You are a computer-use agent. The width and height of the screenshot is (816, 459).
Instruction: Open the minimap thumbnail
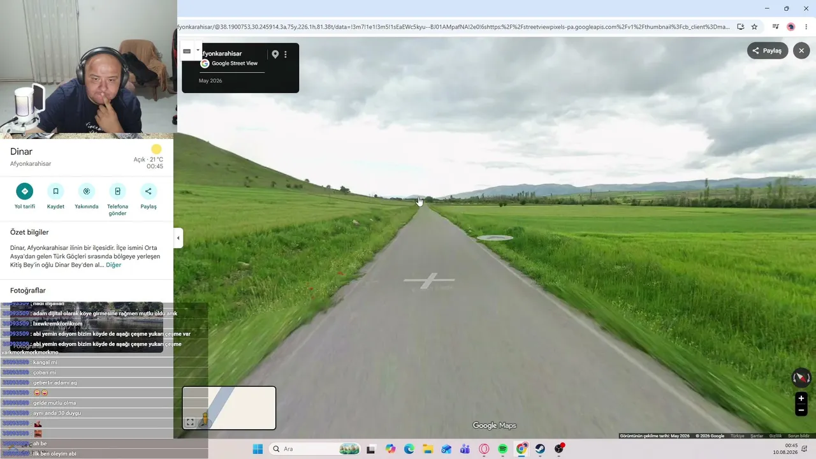[x=229, y=408]
